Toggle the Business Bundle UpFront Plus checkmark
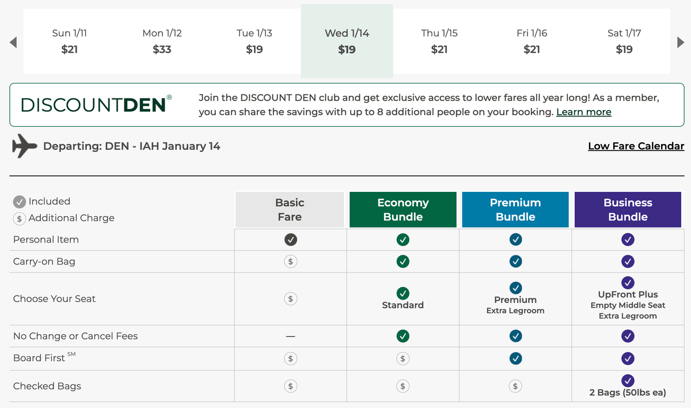This screenshot has width=691, height=408. pos(628,283)
